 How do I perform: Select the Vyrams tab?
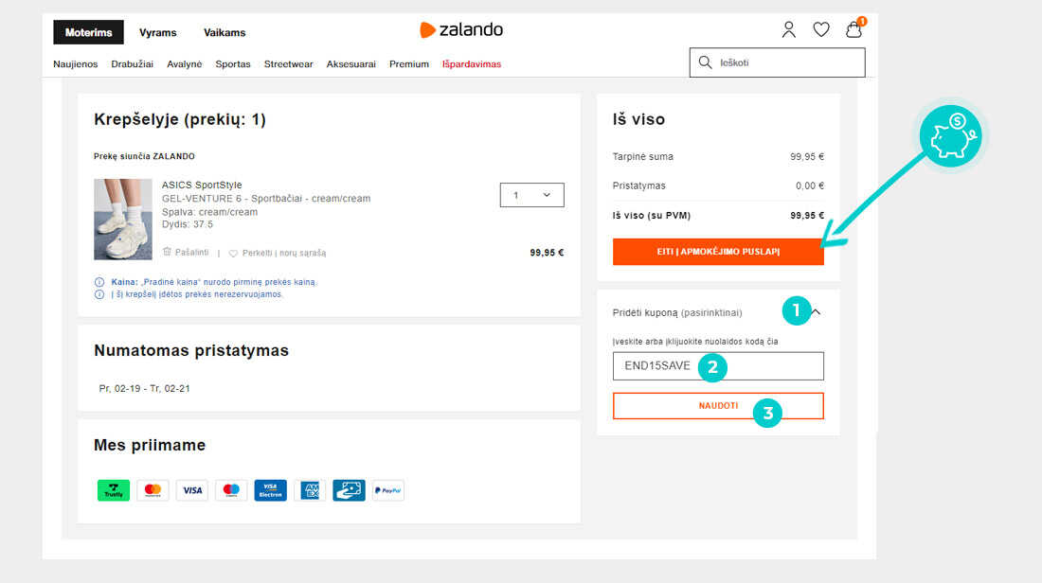tap(157, 32)
